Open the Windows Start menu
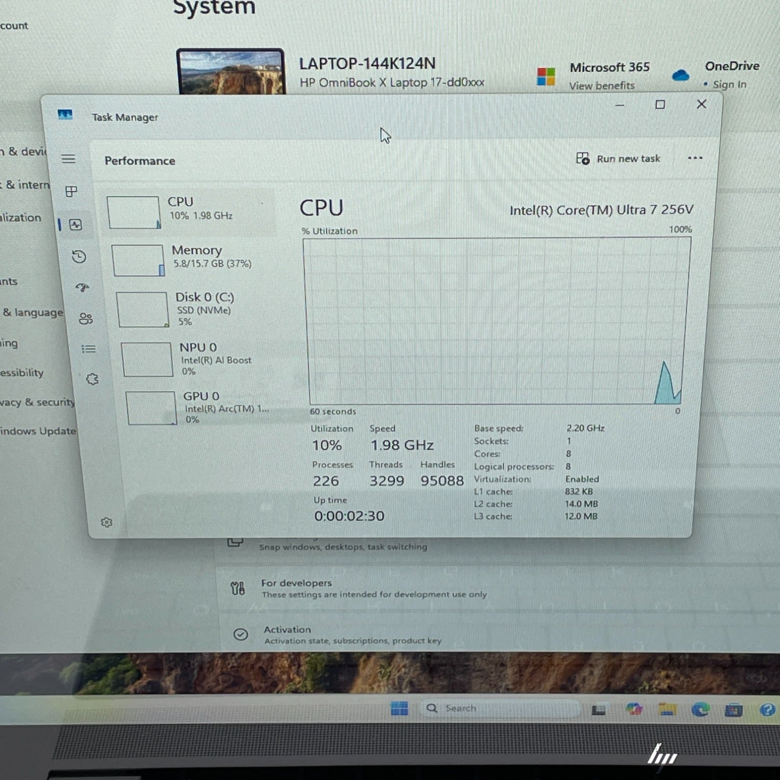Image resolution: width=780 pixels, height=780 pixels. tap(399, 708)
